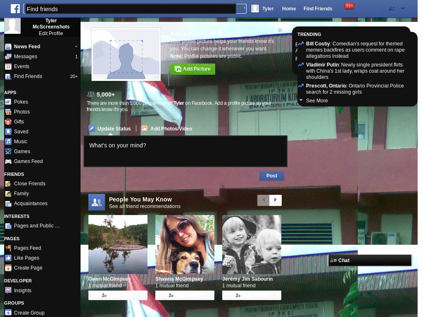This screenshot has height=317, width=423.
Task: Open the Gifts app icon
Action: (8, 122)
